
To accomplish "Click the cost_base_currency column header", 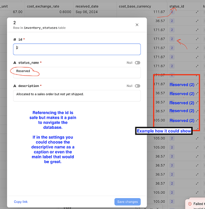I will click(135, 6).
